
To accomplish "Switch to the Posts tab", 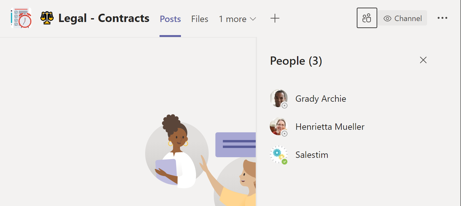I will tap(170, 19).
